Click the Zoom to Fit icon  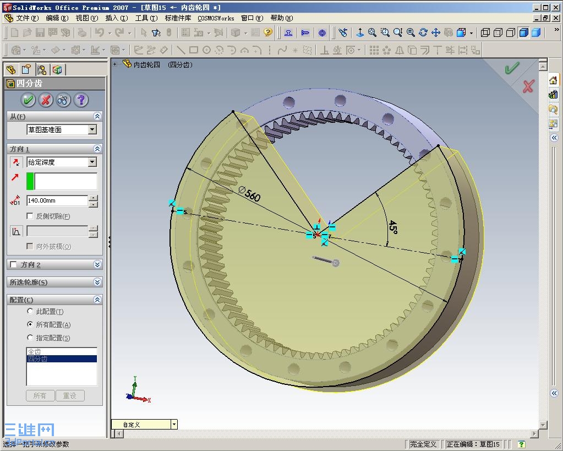click(373, 32)
